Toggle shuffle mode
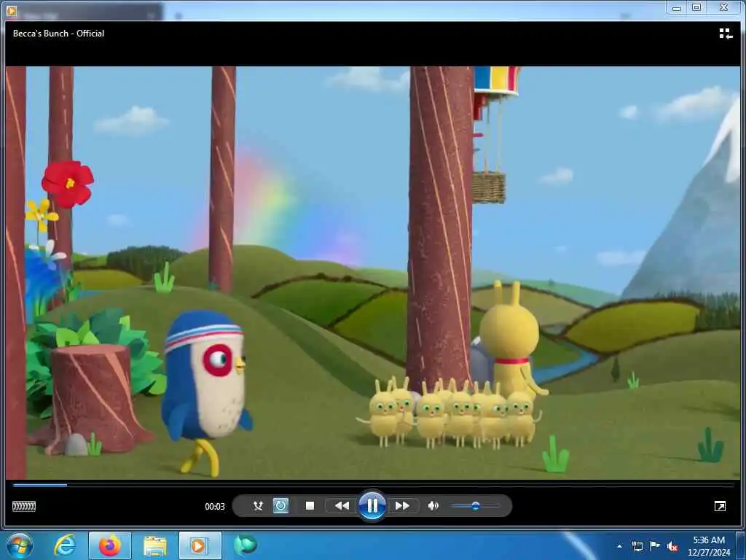 (x=258, y=506)
